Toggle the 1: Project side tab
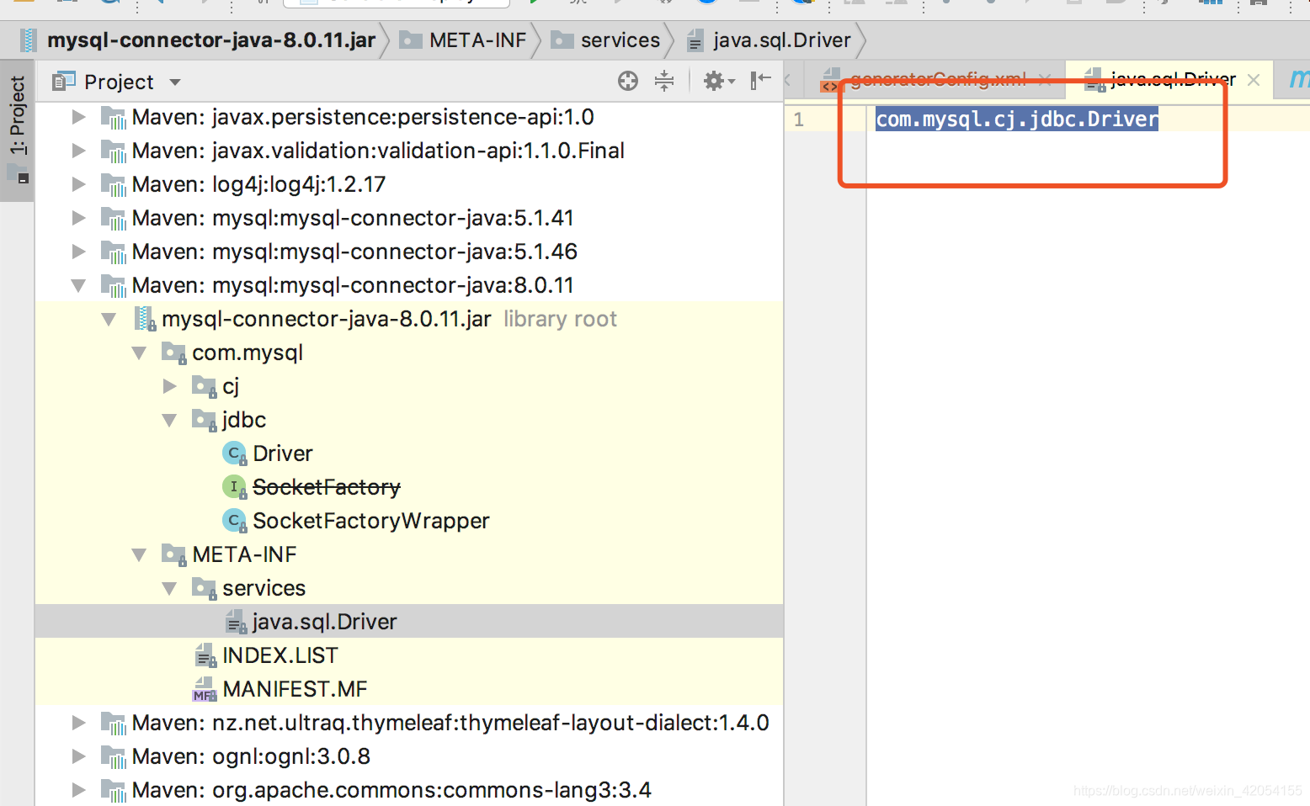Screen dimensions: 1310x806 [17, 130]
